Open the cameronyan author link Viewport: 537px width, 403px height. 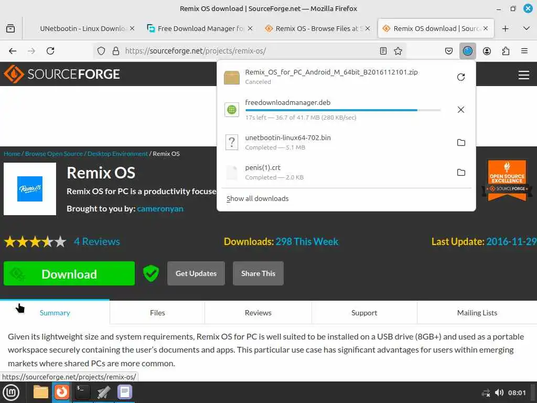pos(160,209)
